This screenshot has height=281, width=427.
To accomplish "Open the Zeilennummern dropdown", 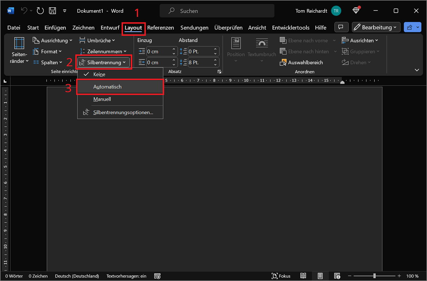I will pyautogui.click(x=102, y=51).
